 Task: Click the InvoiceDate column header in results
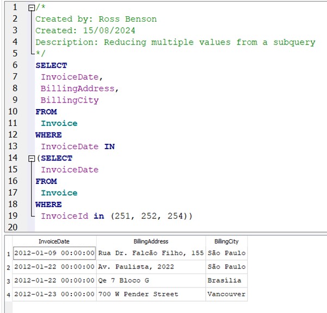(x=54, y=241)
